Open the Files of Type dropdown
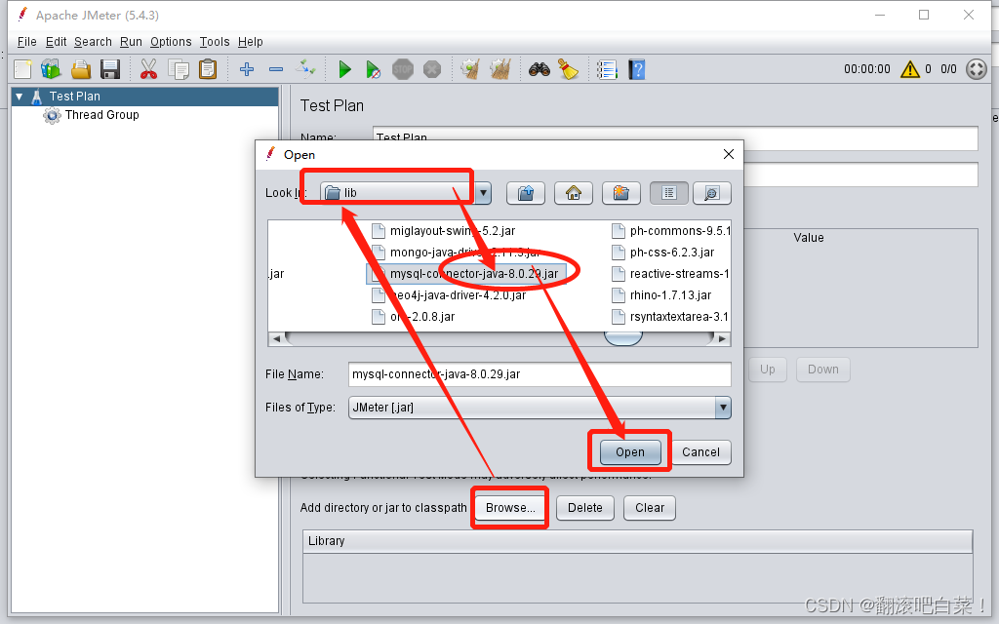This screenshot has height=624, width=999. click(723, 408)
